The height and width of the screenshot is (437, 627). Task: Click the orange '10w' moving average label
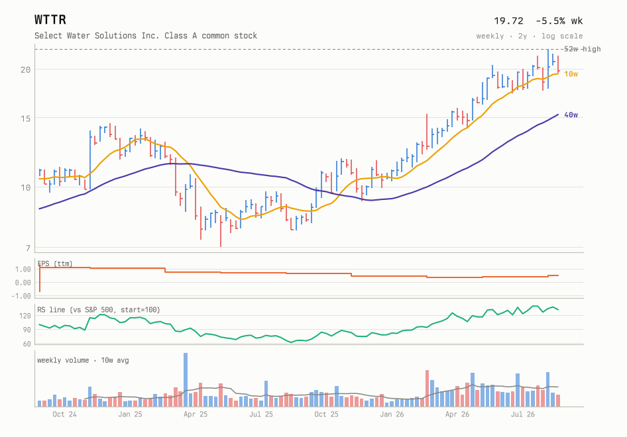(571, 74)
